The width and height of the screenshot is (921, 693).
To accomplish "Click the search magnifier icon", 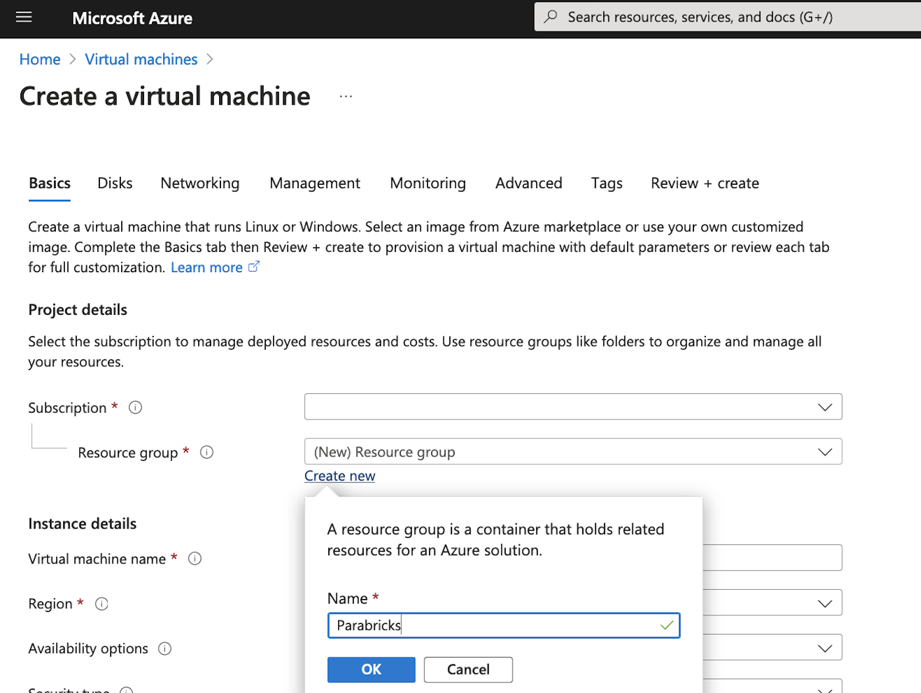I will pos(551,17).
